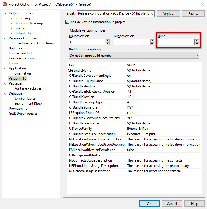Open Environment Block page
The height and width of the screenshot is (209, 207).
tap(28, 104)
